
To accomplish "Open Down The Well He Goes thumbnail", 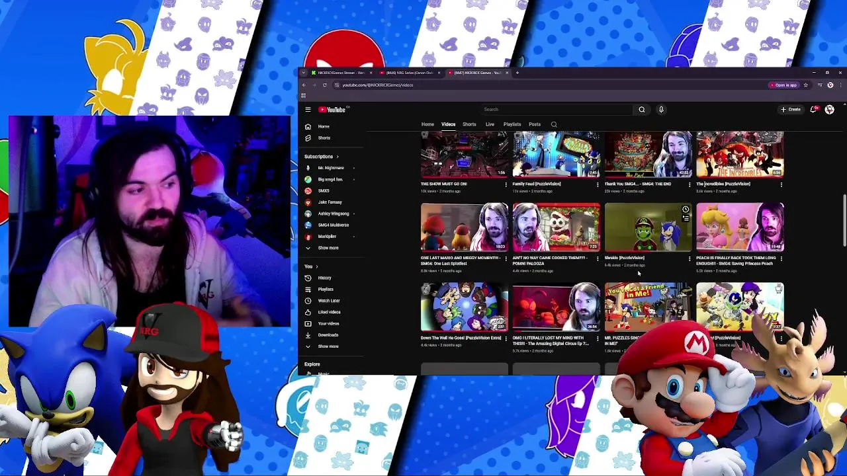I will click(x=465, y=307).
